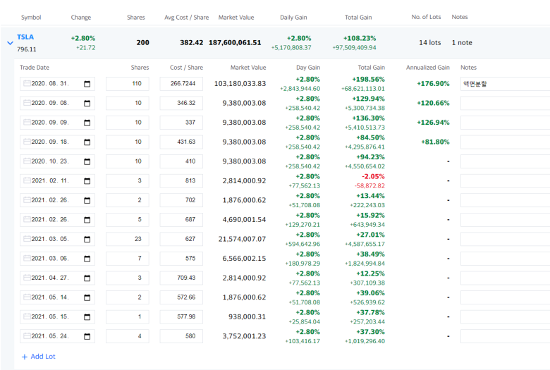Edit cost per share field 266.7244
This screenshot has width=550, height=370.
(x=181, y=84)
